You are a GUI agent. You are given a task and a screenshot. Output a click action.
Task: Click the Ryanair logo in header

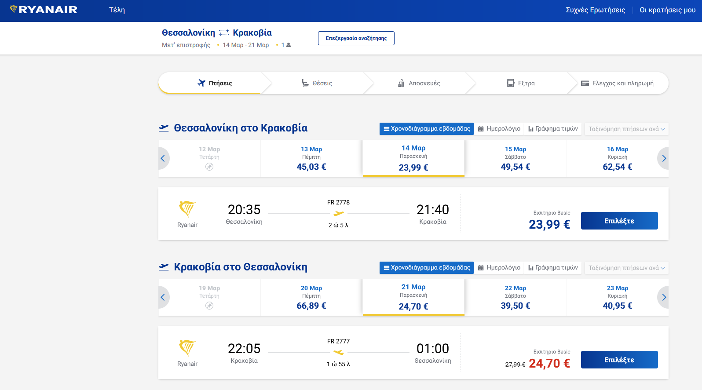click(44, 9)
